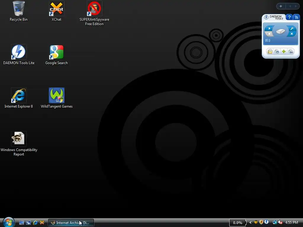Click the disc statistics icon at gadget bottom right

pos(291,51)
